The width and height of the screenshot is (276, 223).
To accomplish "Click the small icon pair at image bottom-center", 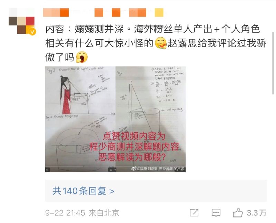I will (112, 170).
